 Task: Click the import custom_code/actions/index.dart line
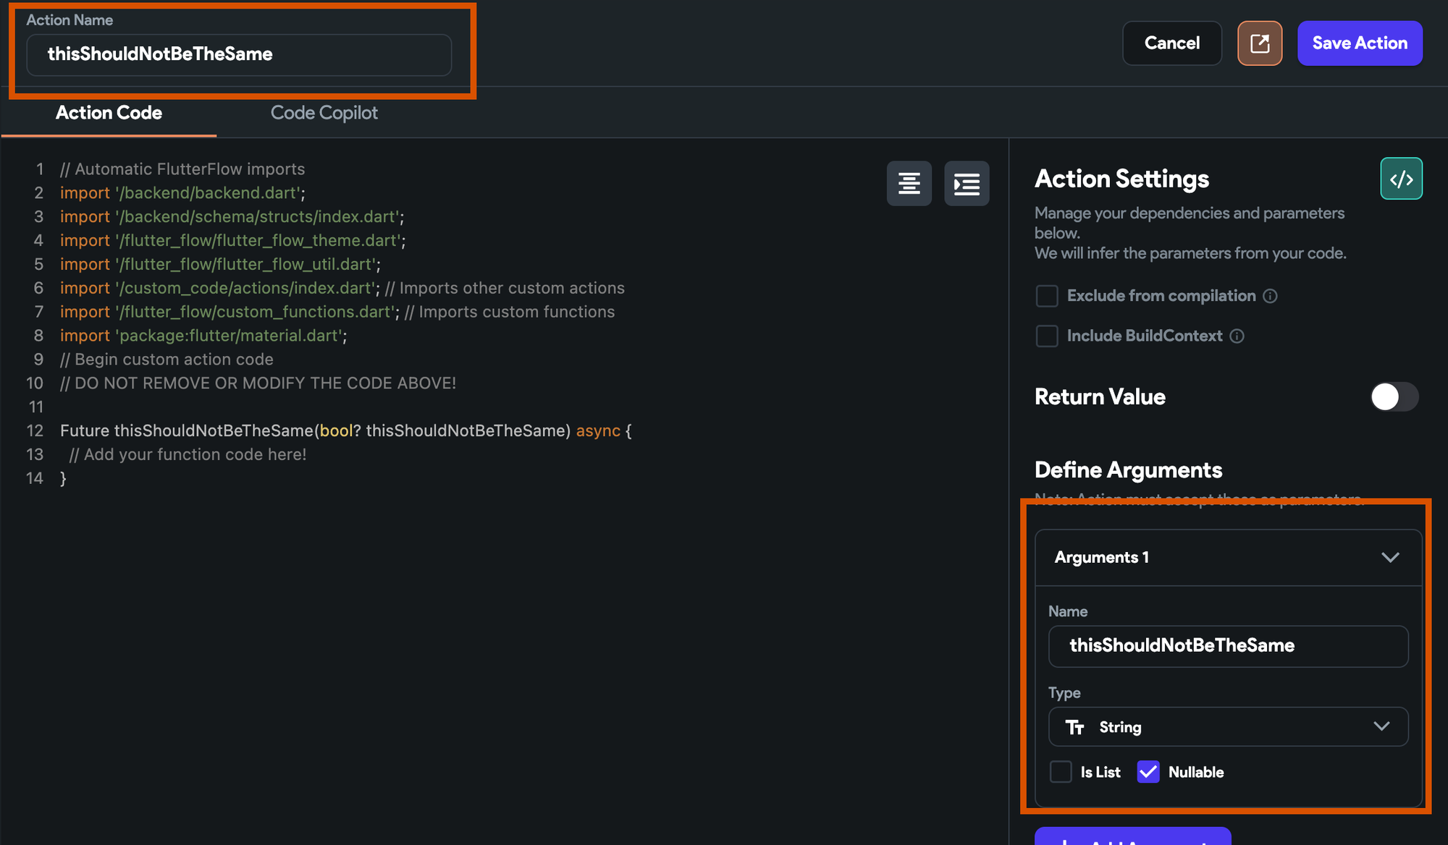tap(342, 288)
